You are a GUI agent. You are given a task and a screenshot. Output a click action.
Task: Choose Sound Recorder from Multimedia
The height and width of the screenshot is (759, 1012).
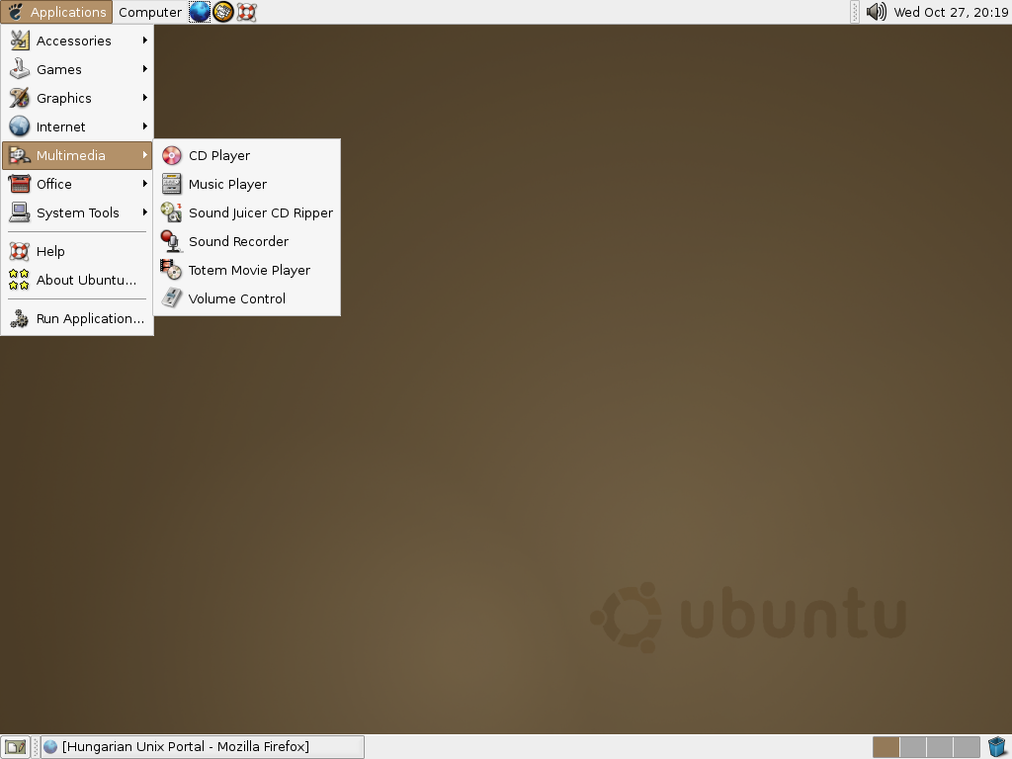[246, 241]
